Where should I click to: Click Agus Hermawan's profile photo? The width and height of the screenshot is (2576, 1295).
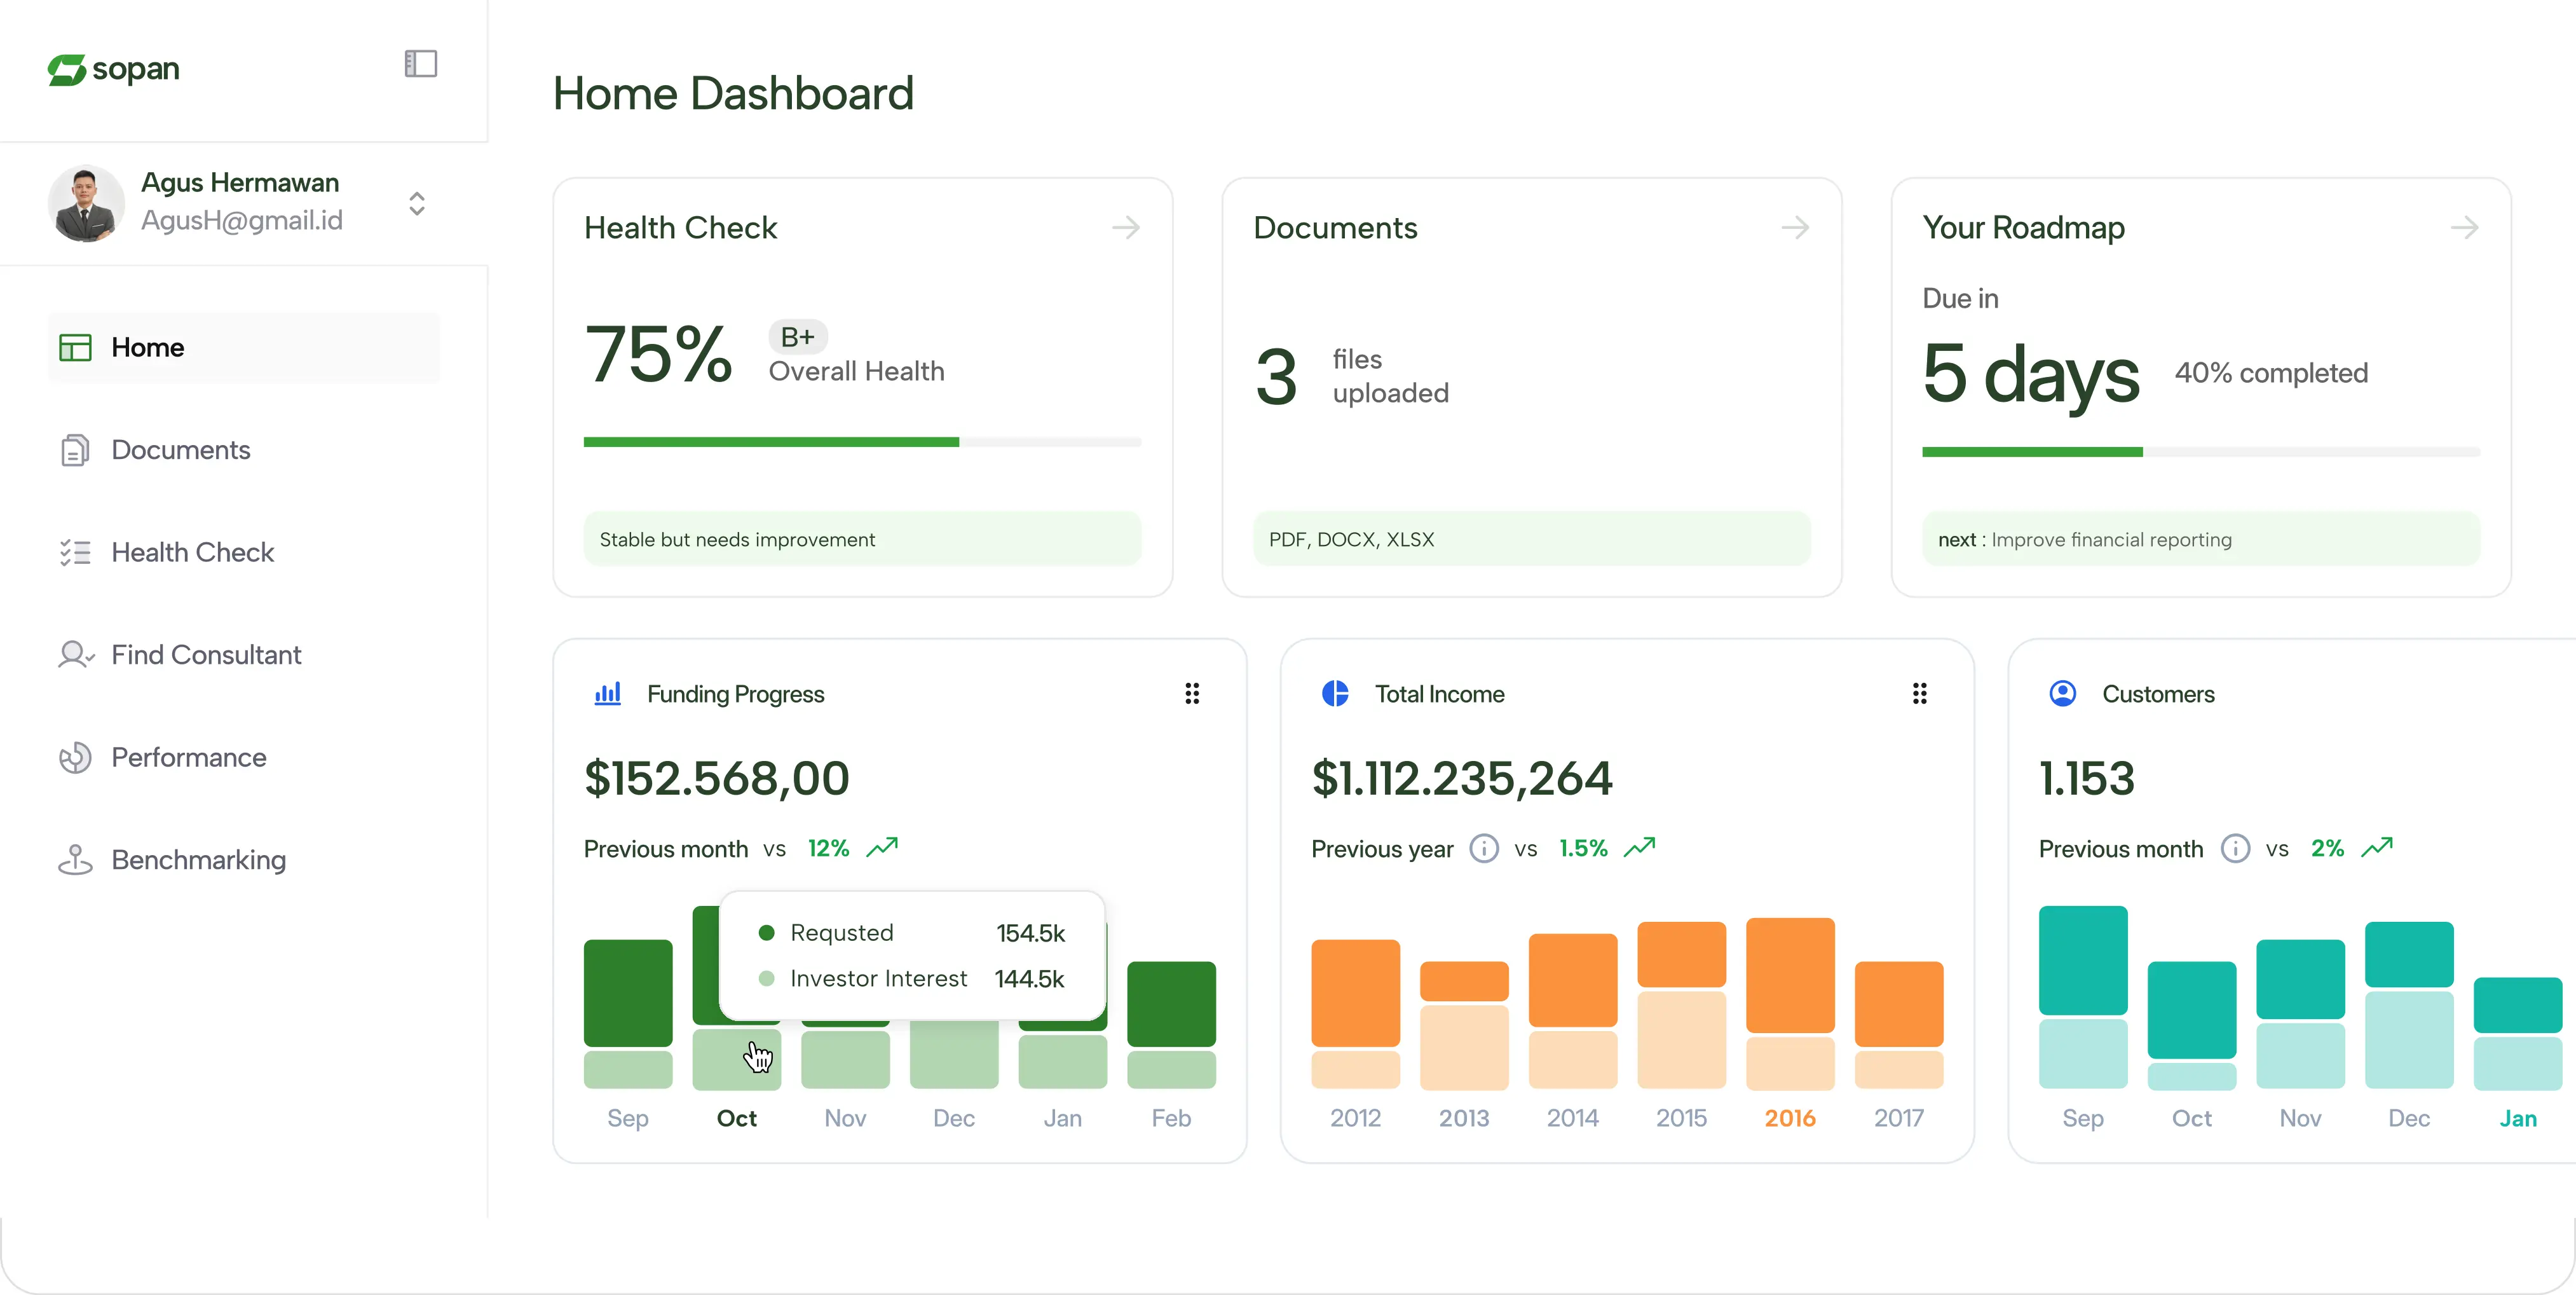(x=86, y=203)
